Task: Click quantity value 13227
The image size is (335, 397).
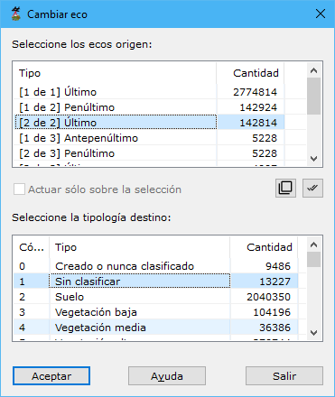Action: point(275,282)
